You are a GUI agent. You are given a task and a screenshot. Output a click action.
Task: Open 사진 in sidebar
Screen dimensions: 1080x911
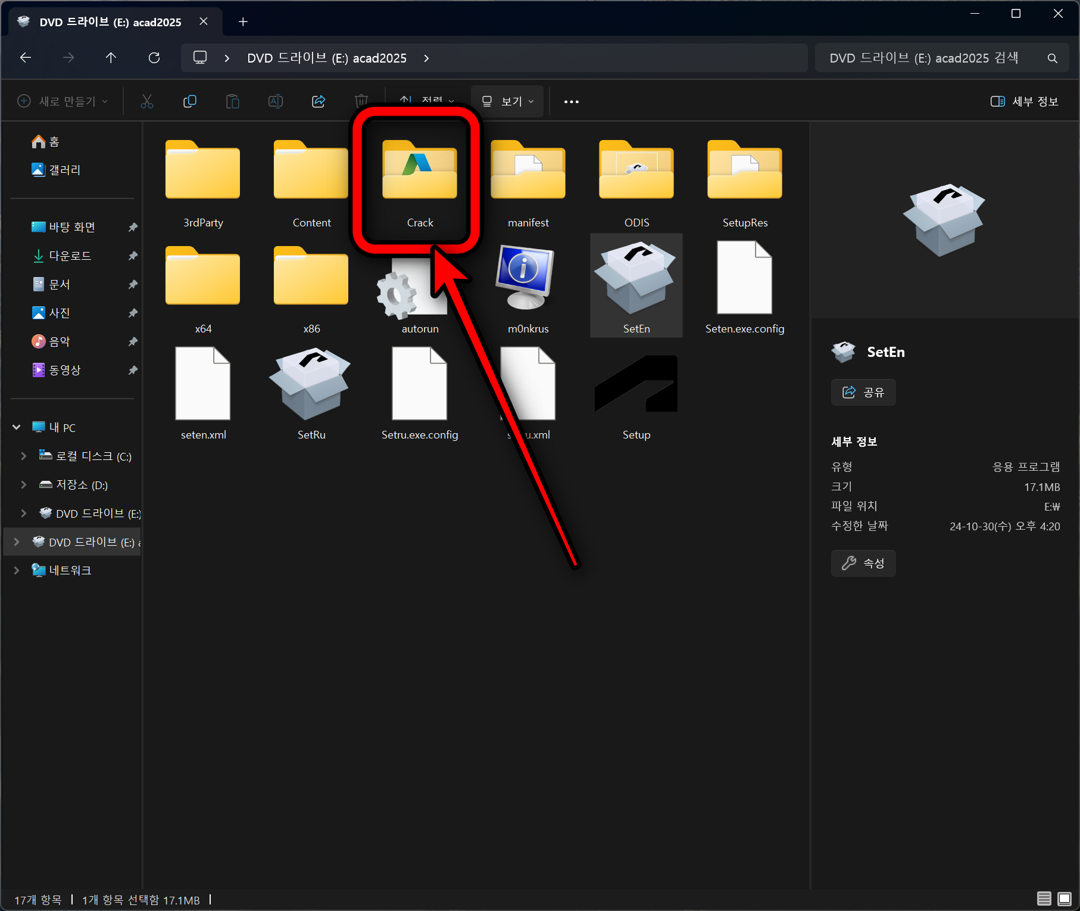pos(51,313)
